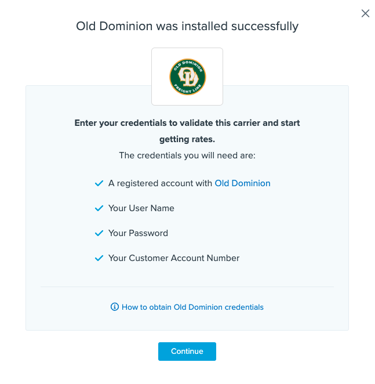Viewport: 375px width, 384px height.
Task: Select 'Your Customer Account Number' list text
Action: coord(174,258)
